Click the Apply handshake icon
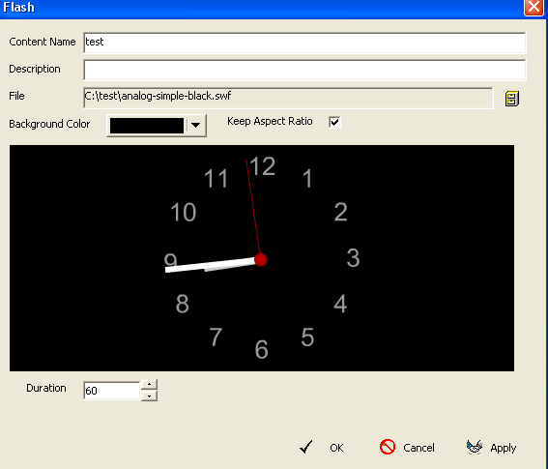 tap(475, 447)
